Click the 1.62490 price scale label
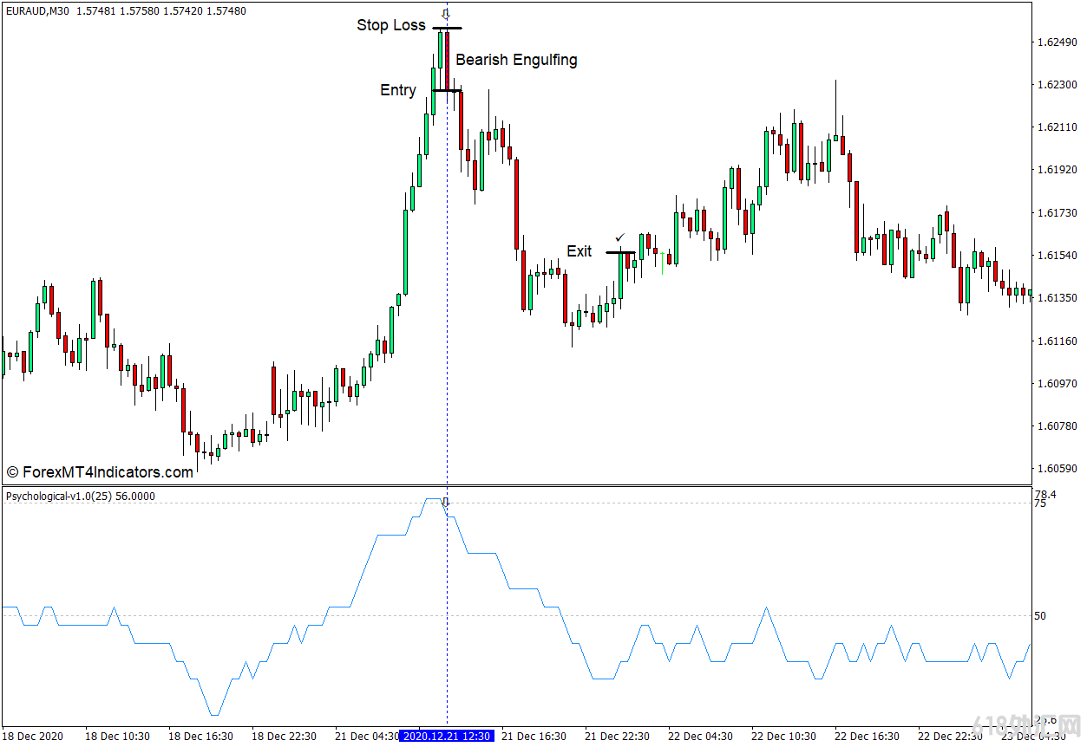This screenshot has width=1087, height=747. click(x=1057, y=42)
